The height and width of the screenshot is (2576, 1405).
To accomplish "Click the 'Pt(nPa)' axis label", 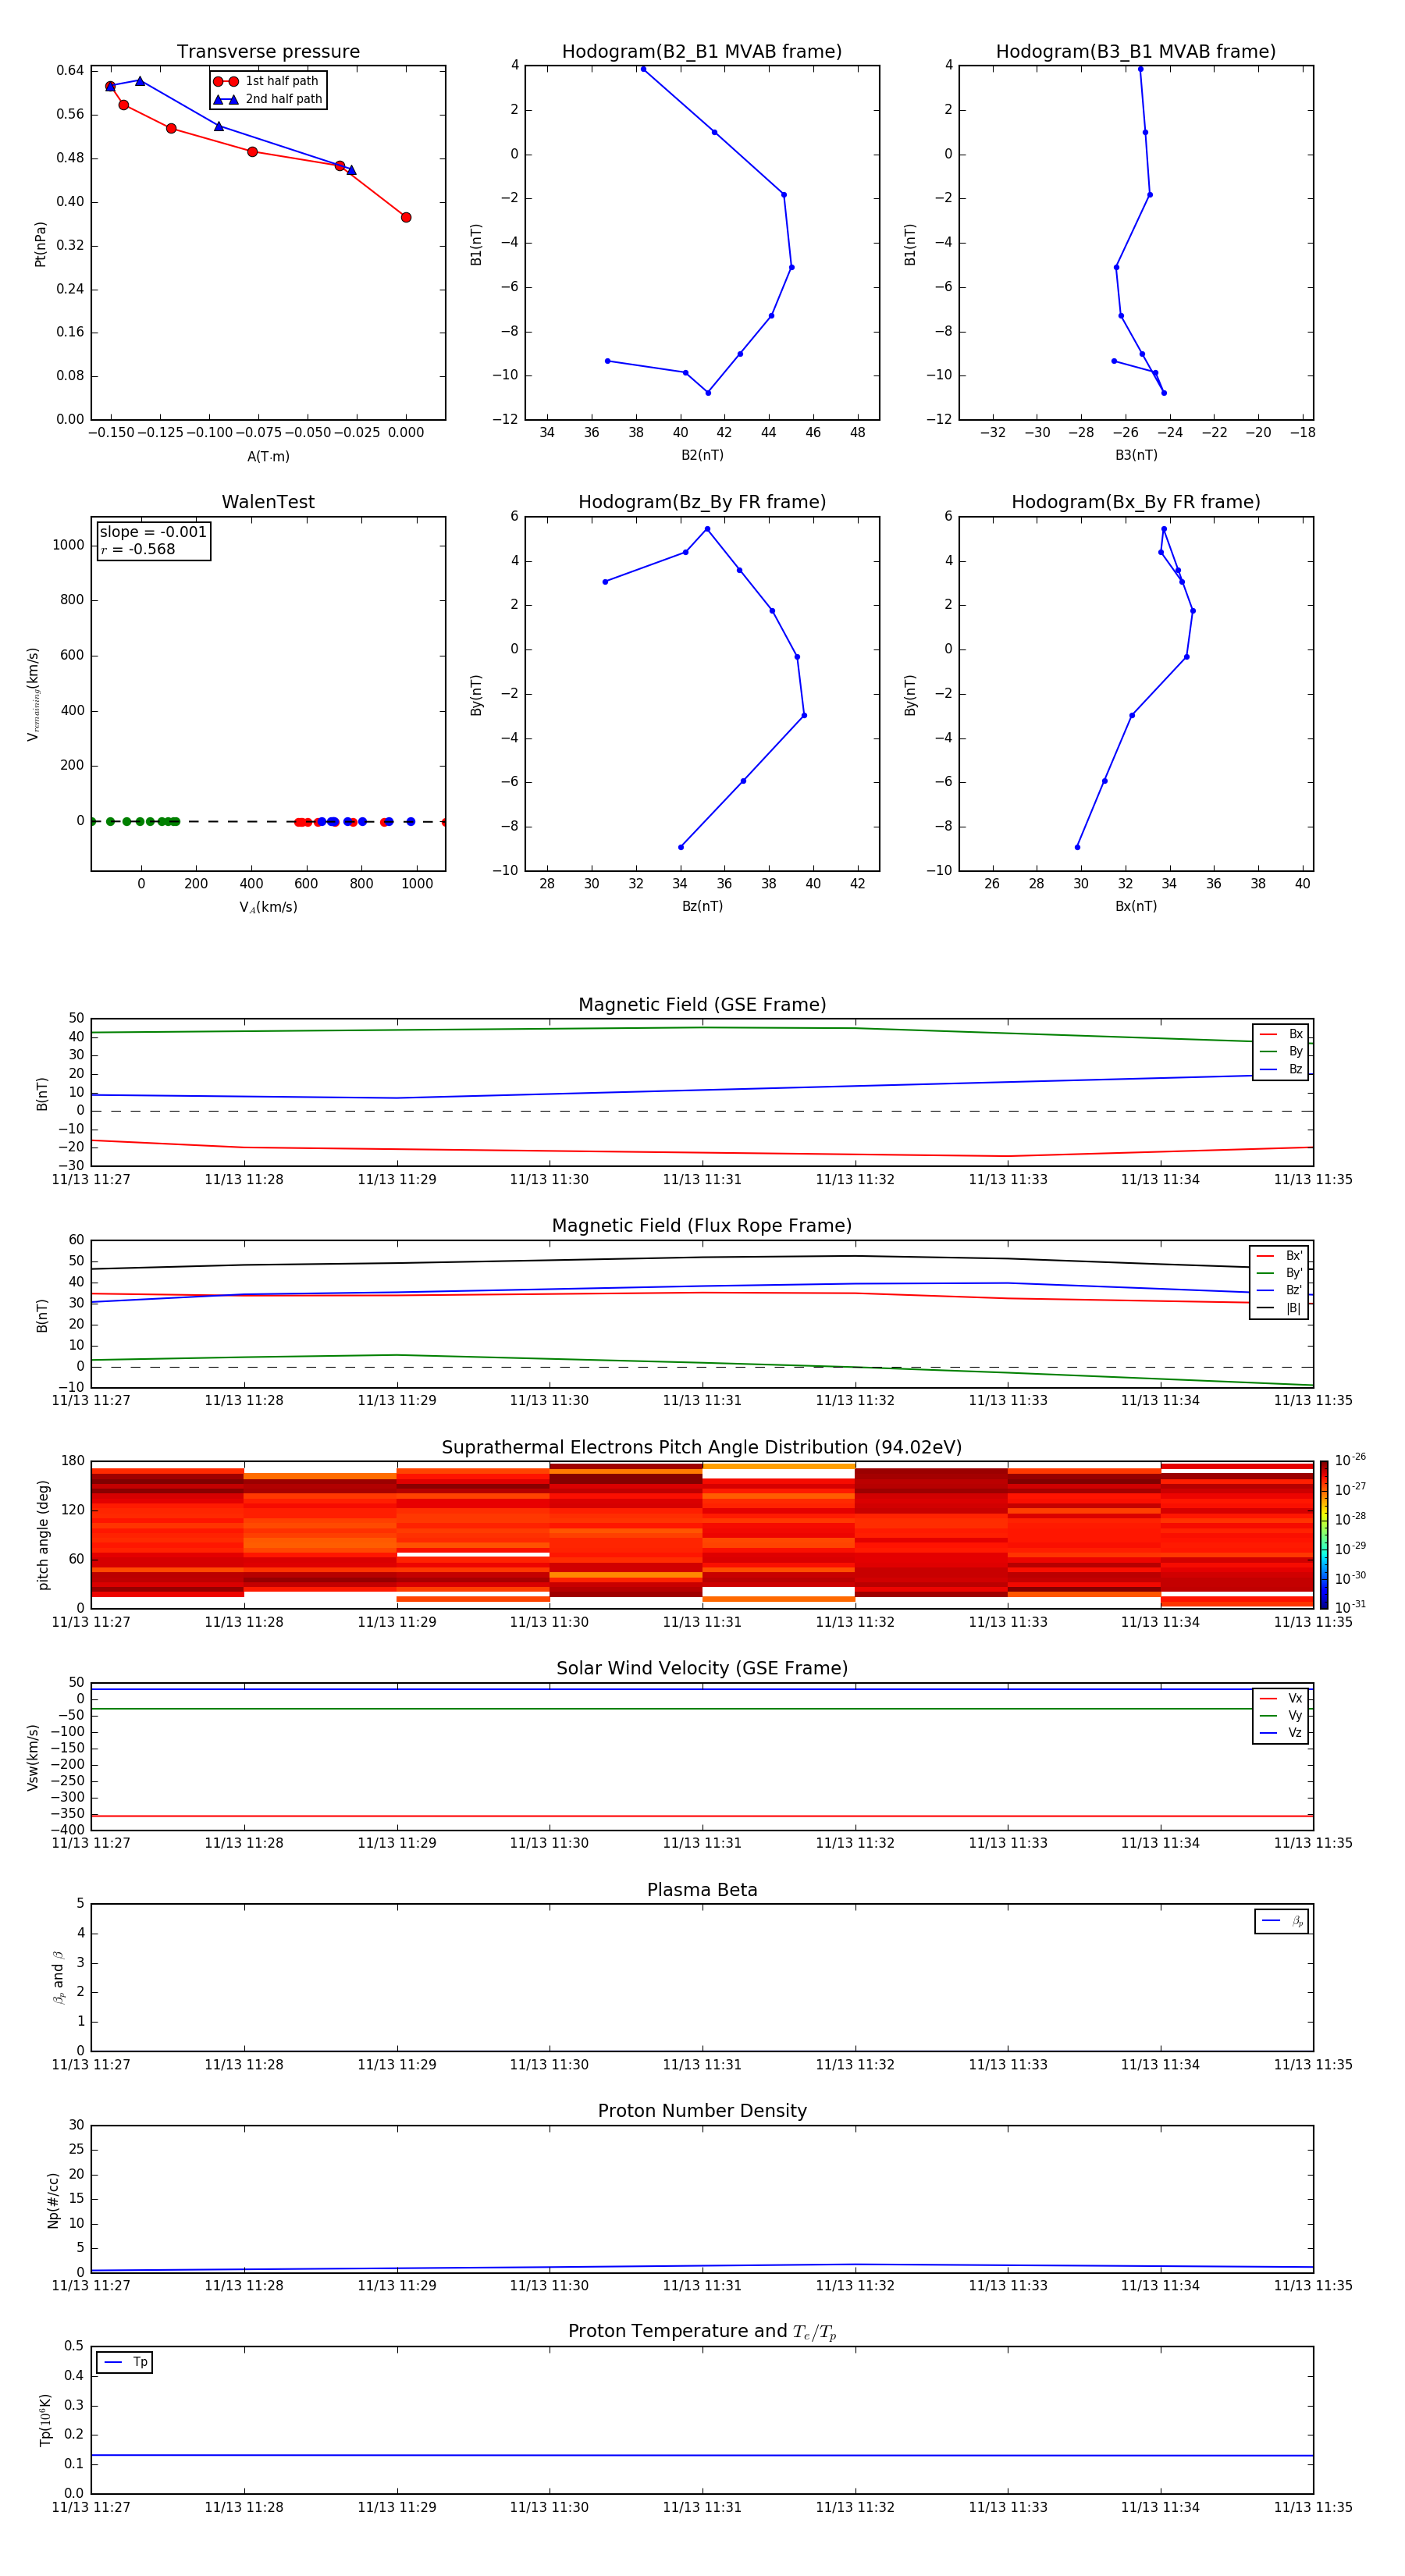I will (40, 244).
